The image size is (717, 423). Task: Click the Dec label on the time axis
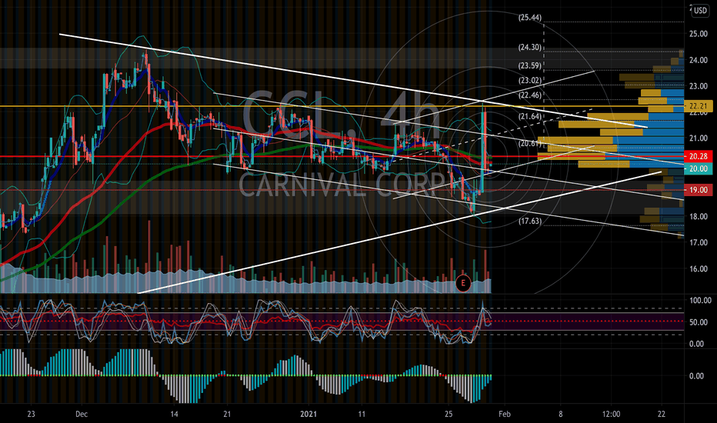click(82, 415)
